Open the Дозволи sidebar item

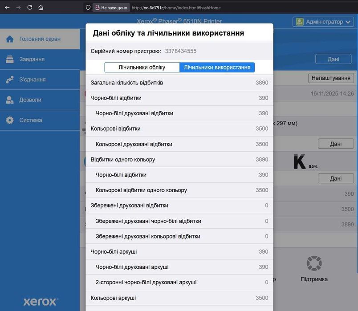pyautogui.click(x=40, y=100)
